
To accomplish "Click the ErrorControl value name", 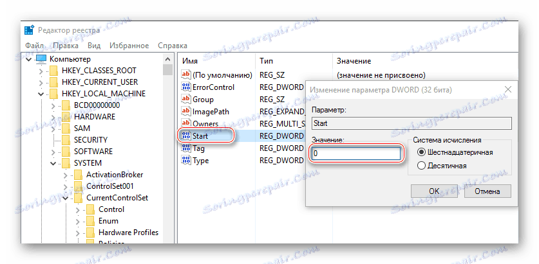I will (213, 87).
